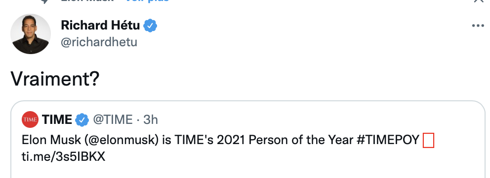490x178 pixels.
Task: Click Richard Hétu's profile photo
Action: tap(31, 33)
